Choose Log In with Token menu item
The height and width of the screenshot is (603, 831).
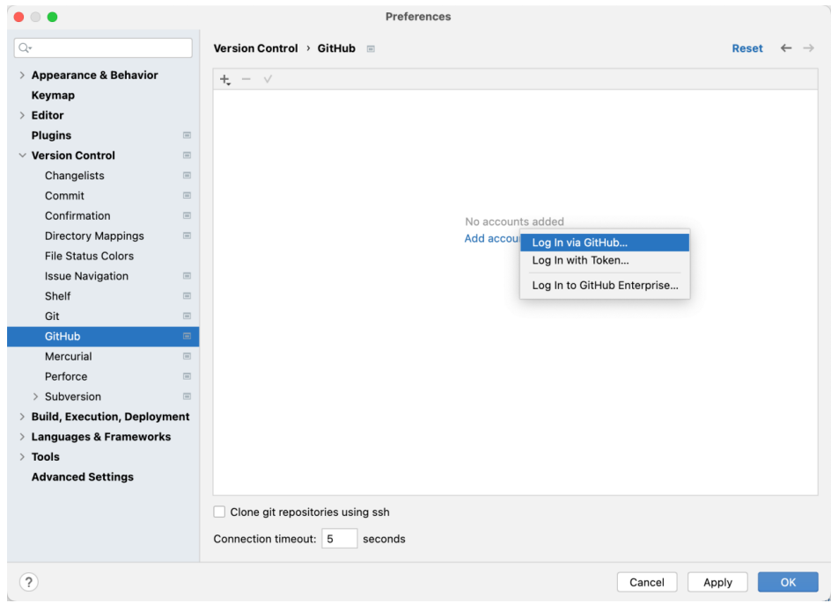click(x=605, y=260)
